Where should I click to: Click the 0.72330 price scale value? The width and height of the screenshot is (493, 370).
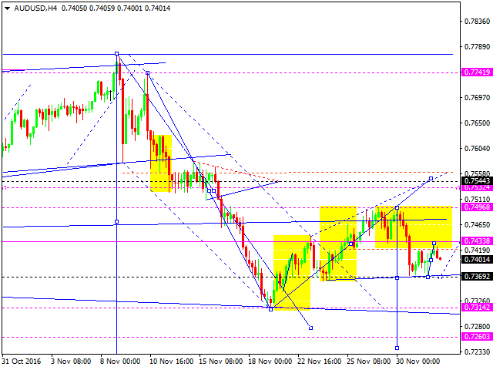pyautogui.click(x=477, y=351)
